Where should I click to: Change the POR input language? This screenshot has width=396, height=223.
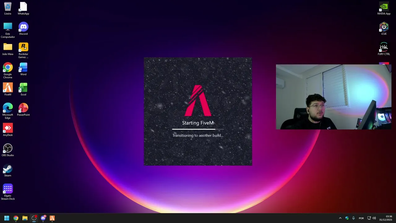[361, 218]
